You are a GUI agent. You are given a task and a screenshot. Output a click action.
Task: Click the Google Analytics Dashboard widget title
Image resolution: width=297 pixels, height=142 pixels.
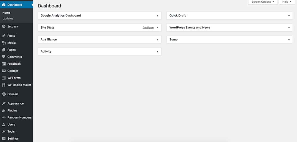[61, 16]
